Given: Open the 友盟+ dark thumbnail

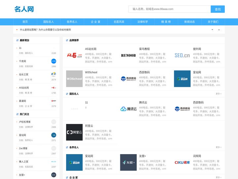Looking at the screenshot, I should [x=128, y=162].
